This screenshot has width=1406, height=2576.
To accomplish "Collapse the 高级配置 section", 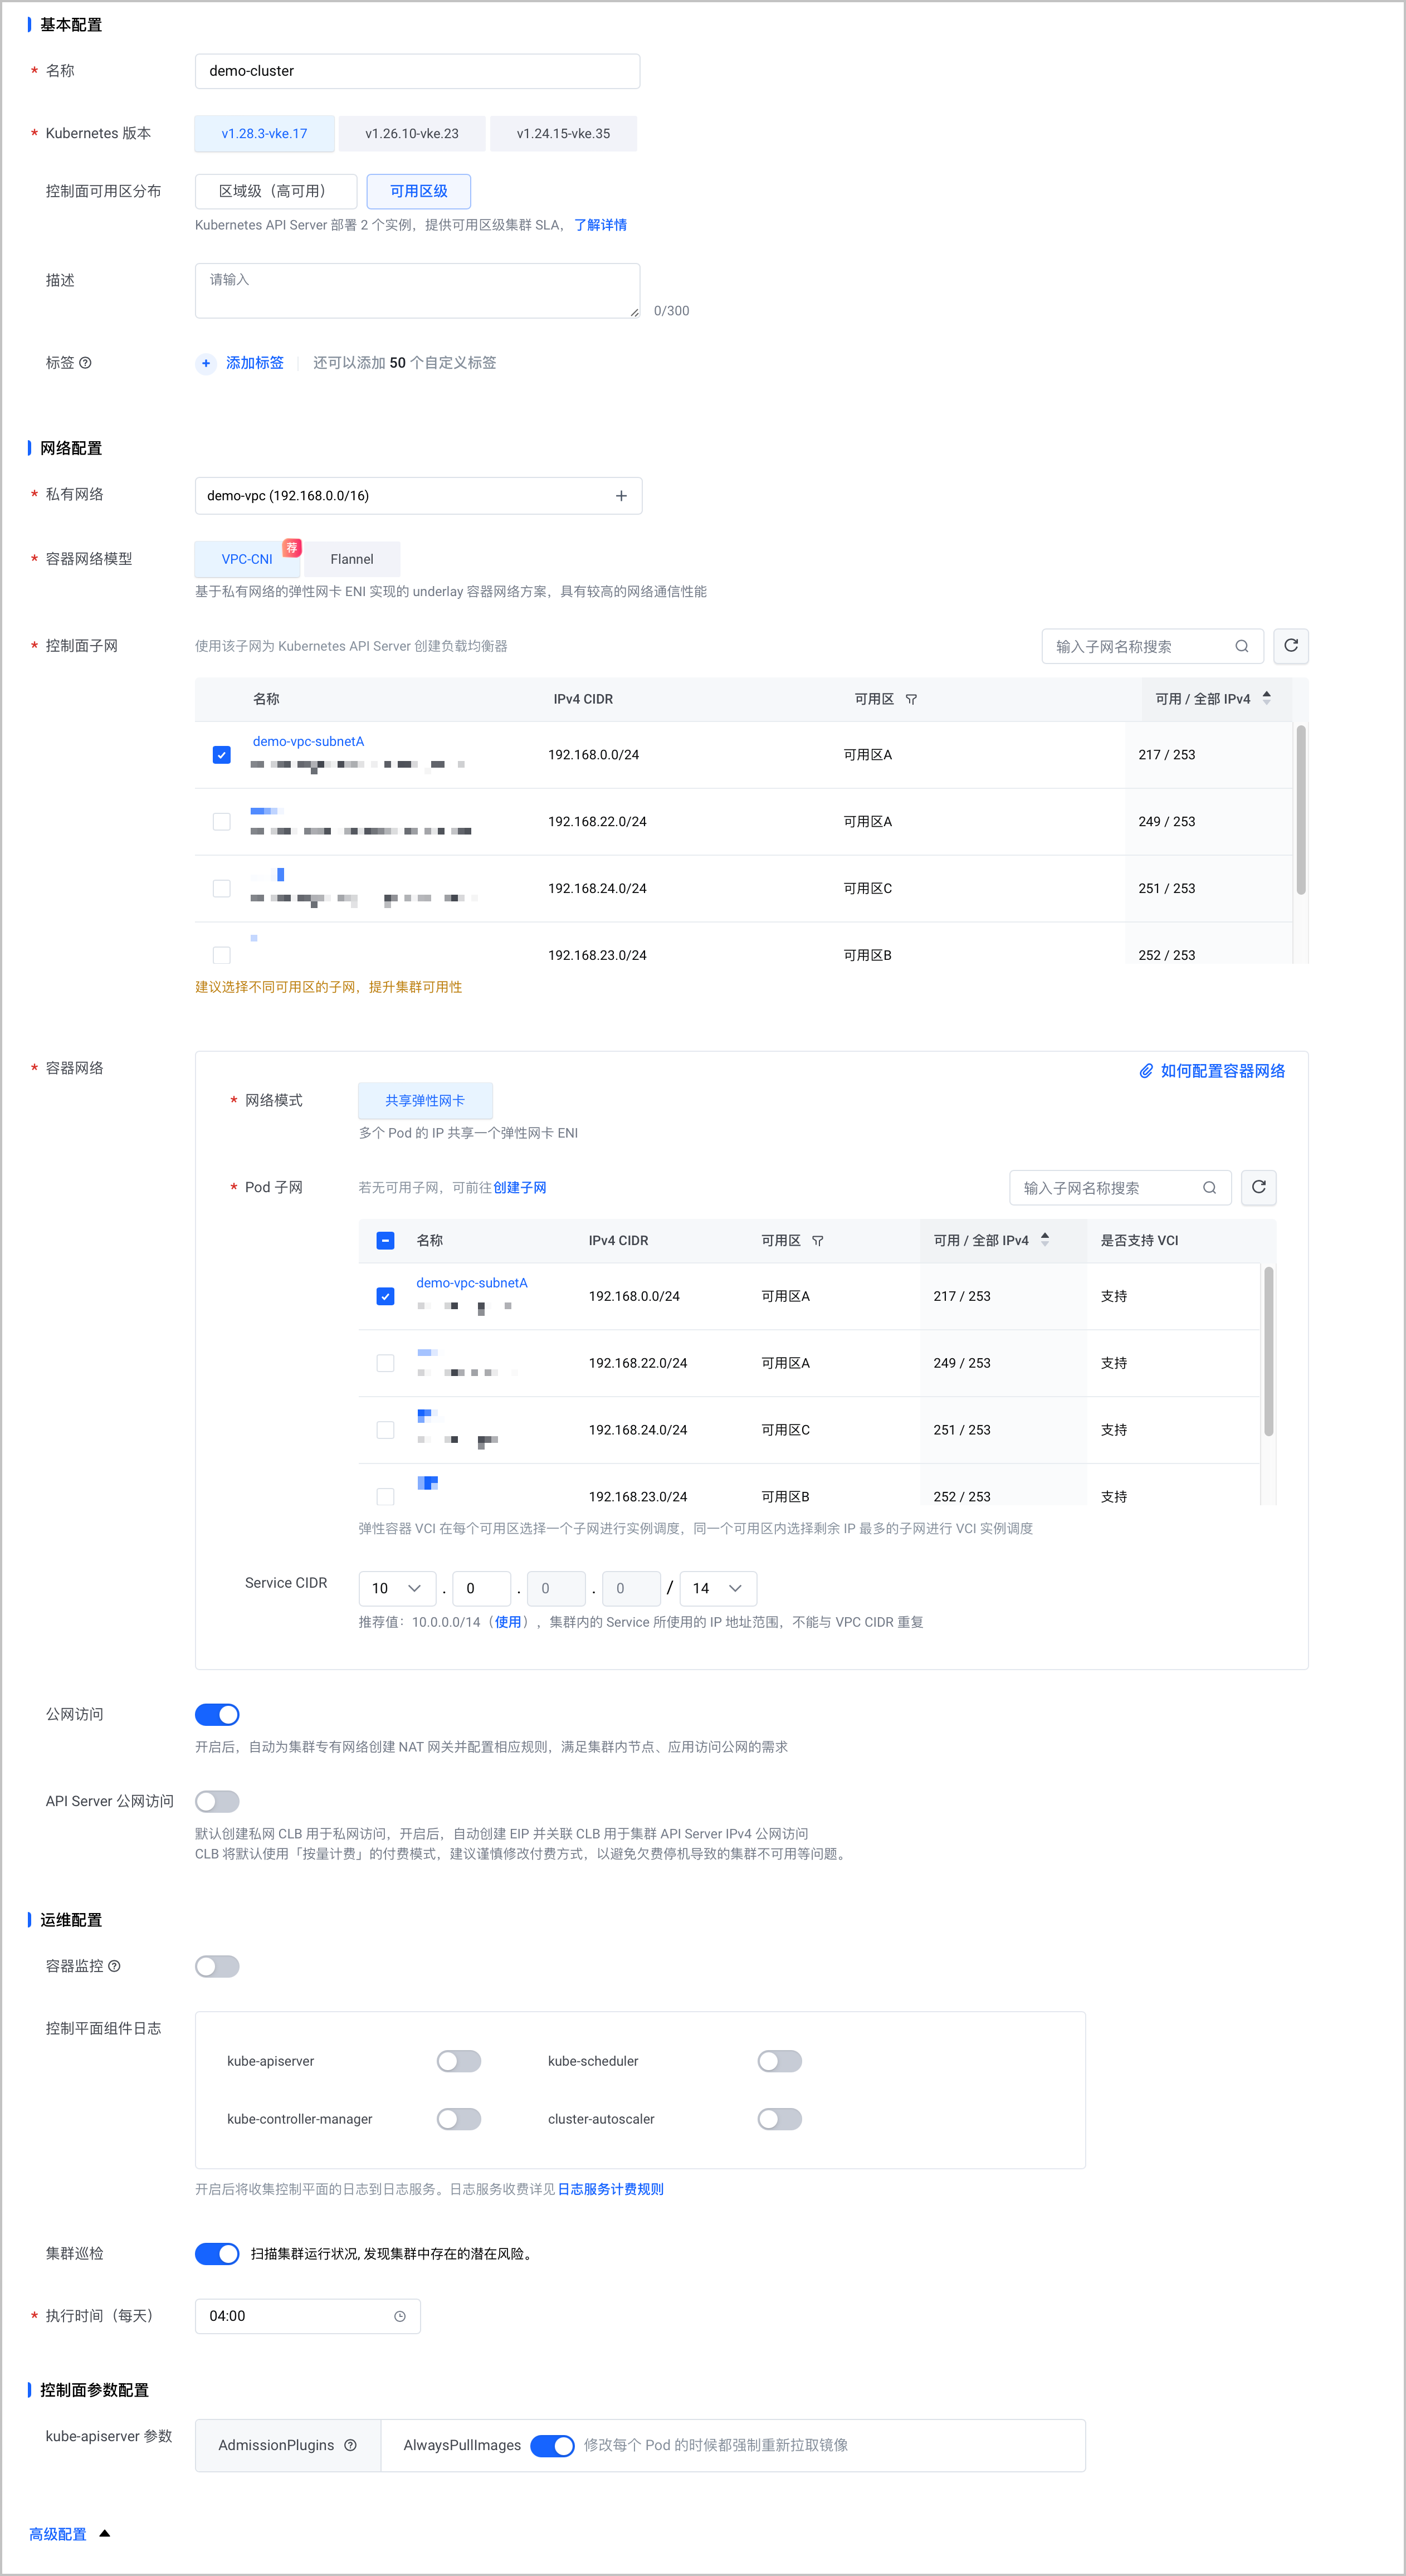I will 69,2534.
